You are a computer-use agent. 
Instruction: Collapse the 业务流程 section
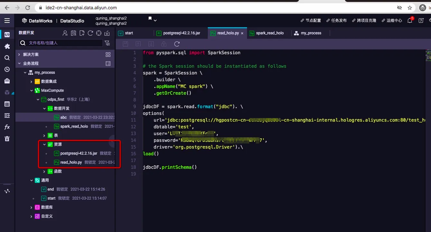coord(19,64)
